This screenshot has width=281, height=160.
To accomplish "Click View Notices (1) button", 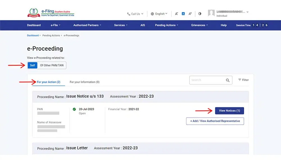I will point(229,111).
